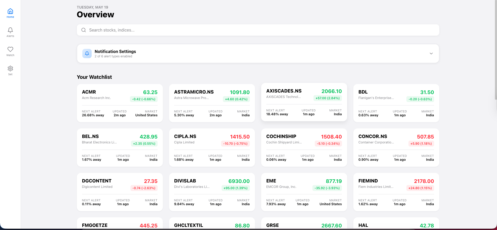The image size is (497, 230).
Task: Expand the Notification Settings chevron
Action: point(431,53)
